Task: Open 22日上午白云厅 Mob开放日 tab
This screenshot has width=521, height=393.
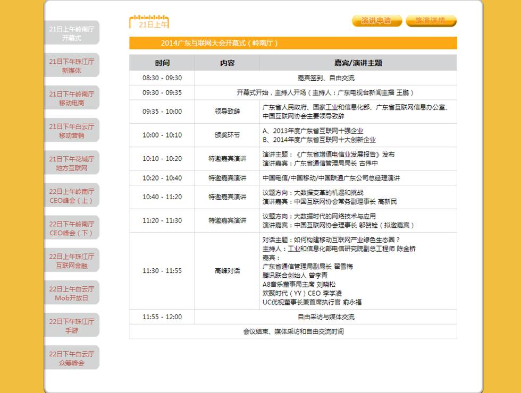Action: 72,293
